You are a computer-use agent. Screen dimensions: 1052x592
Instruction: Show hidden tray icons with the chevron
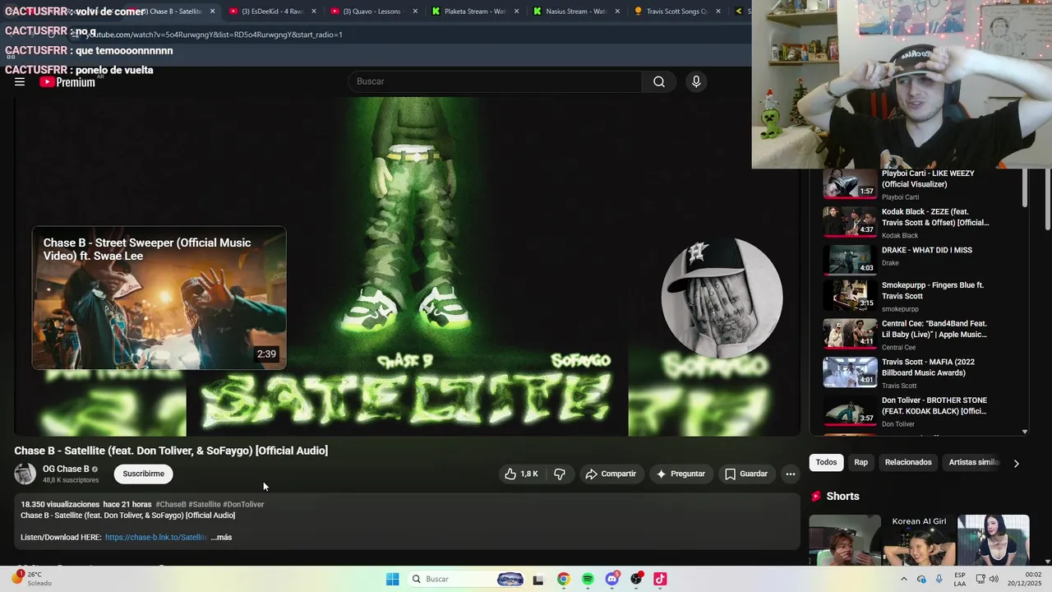click(904, 579)
